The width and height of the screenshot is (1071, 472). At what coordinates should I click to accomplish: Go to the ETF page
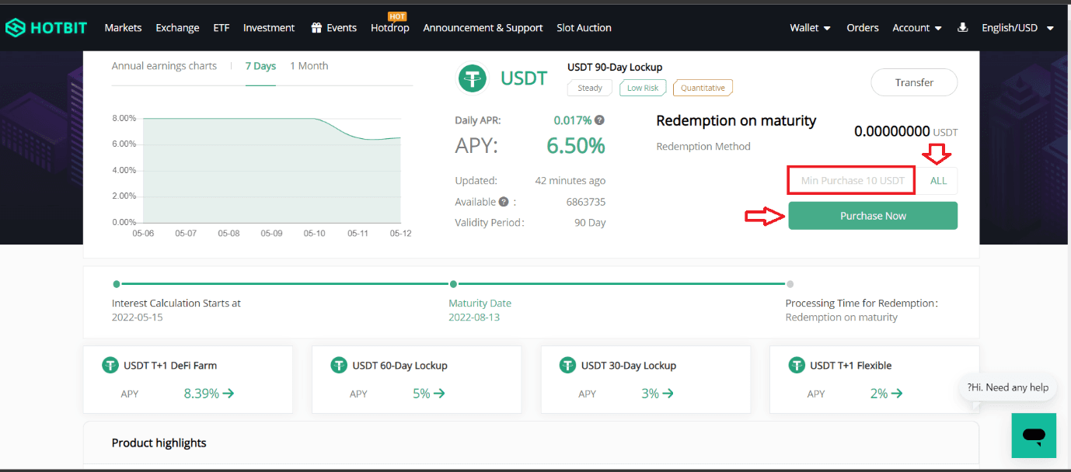pos(222,28)
